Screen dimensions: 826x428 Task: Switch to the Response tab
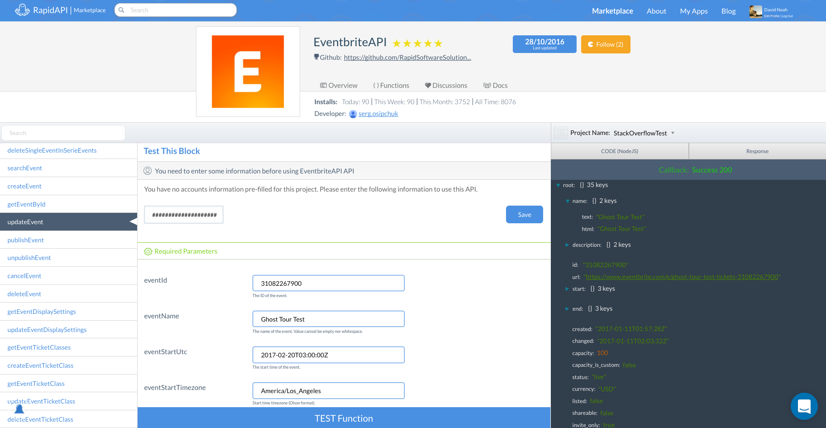pyautogui.click(x=757, y=151)
